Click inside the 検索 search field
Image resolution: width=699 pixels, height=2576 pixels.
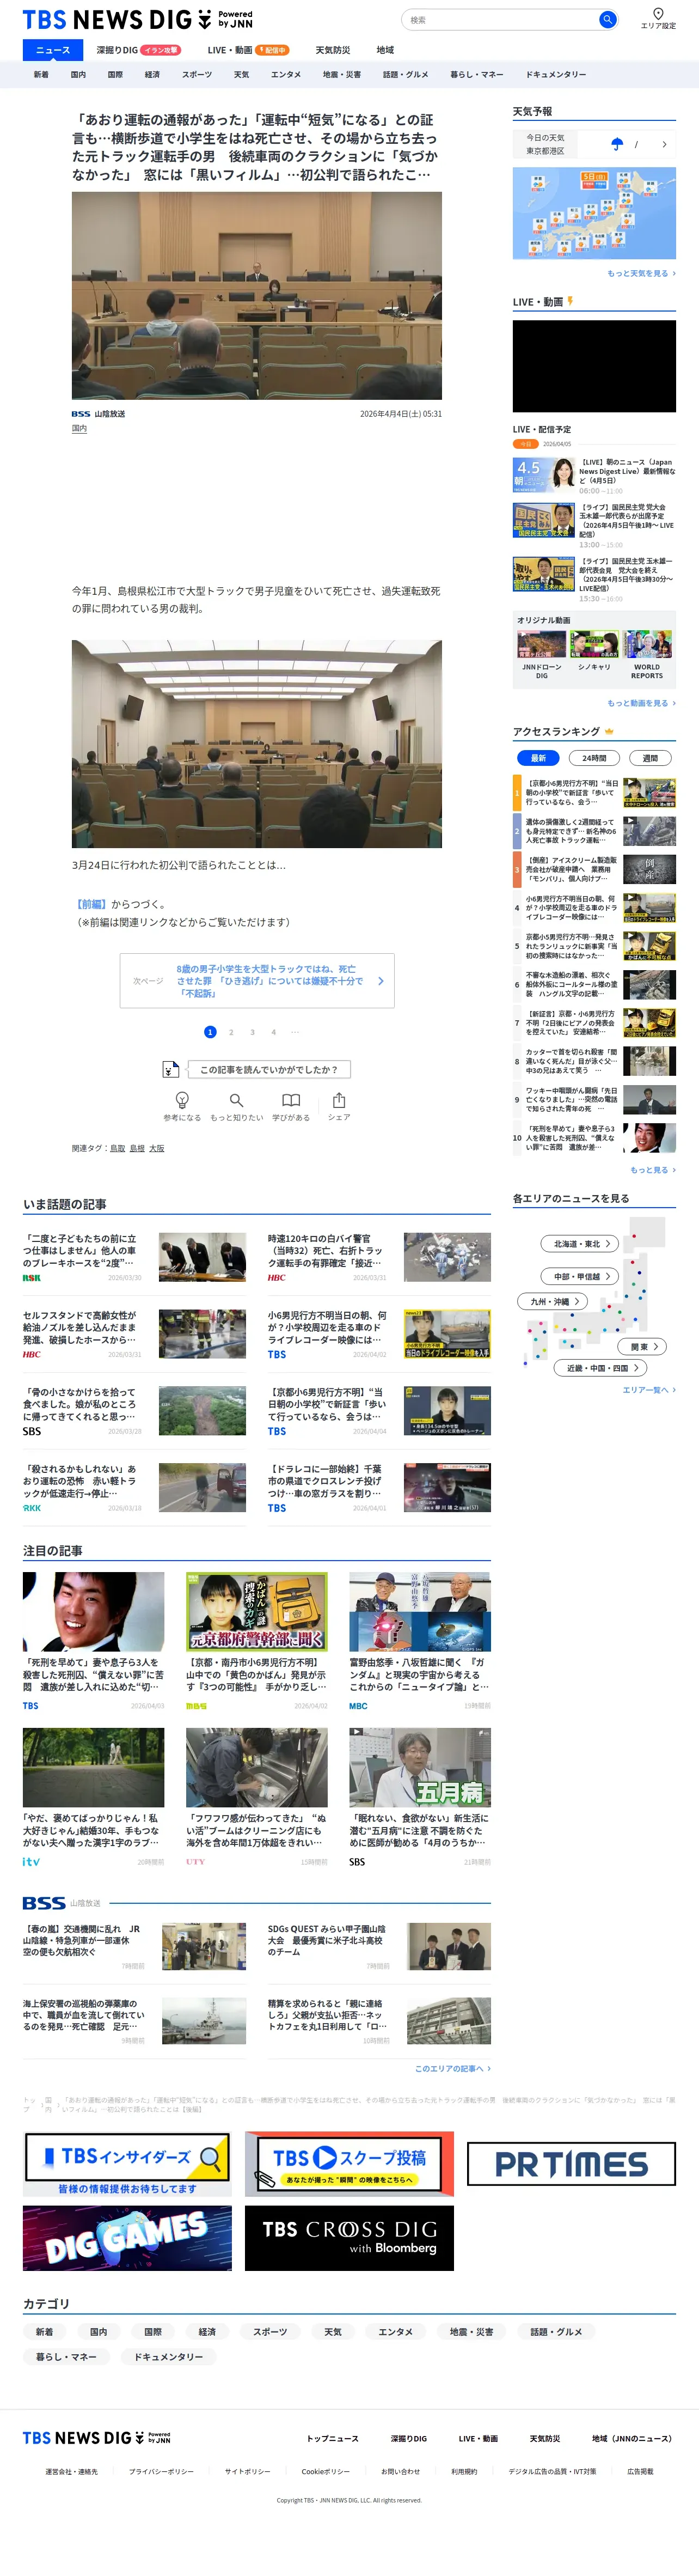point(500,20)
